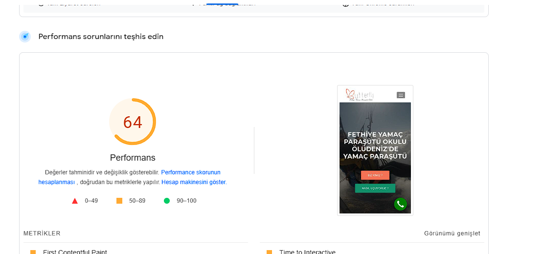The width and height of the screenshot is (544, 254).
Task: Click the 'Performans sorunlarını teşhis edin' heading
Action: (x=101, y=36)
